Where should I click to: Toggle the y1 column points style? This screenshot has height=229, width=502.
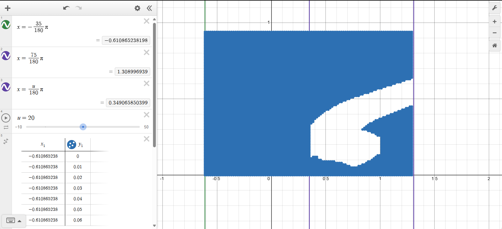(71, 144)
